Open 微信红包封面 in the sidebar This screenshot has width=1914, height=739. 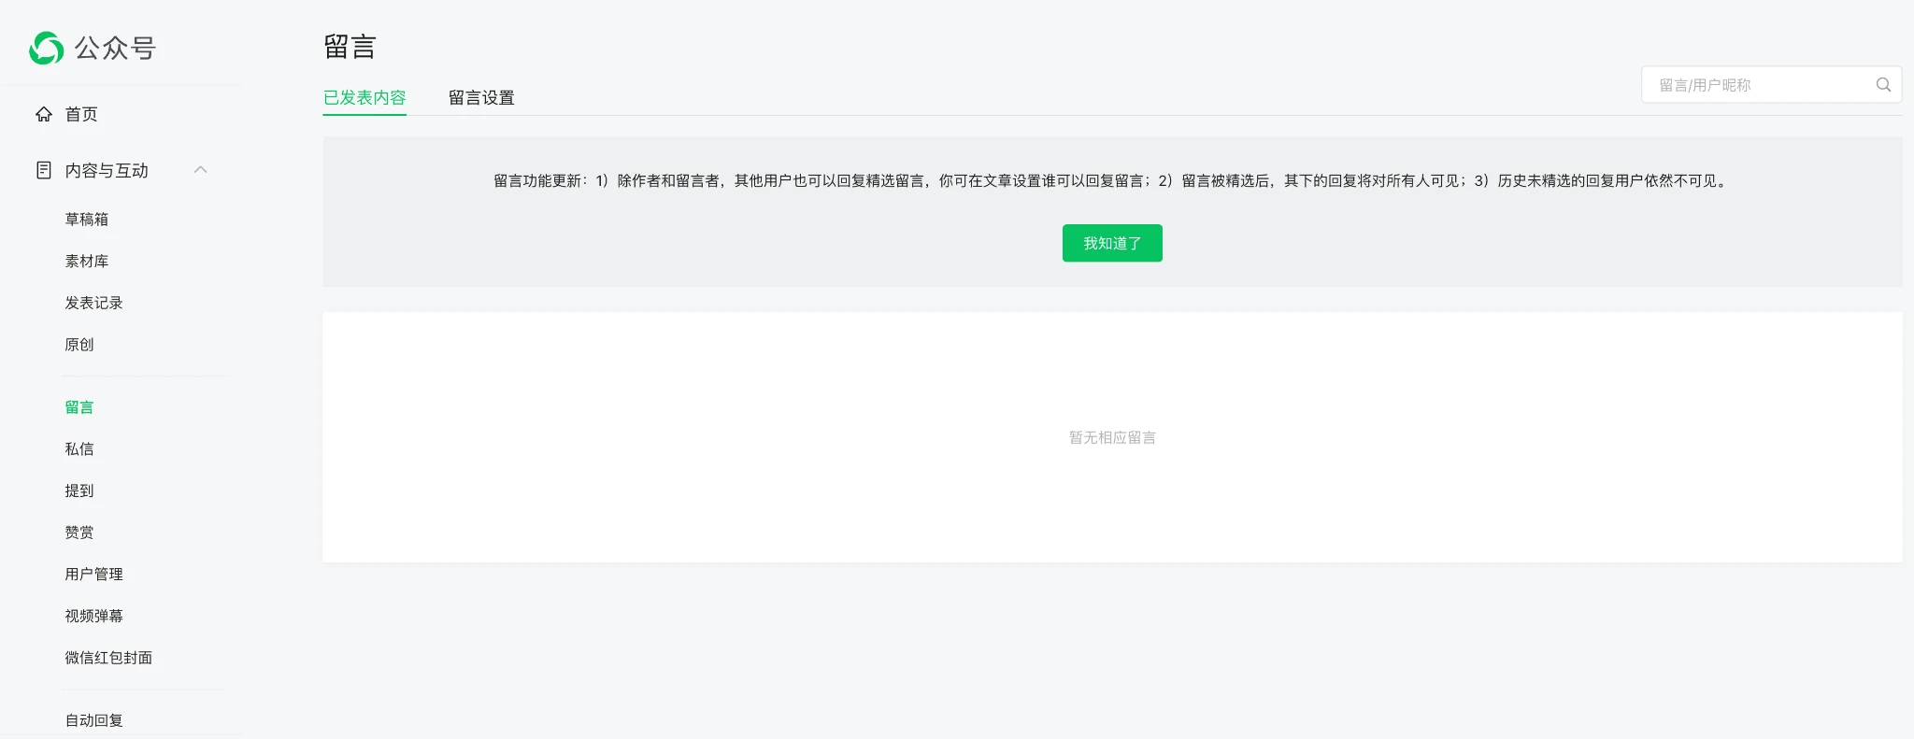point(108,658)
